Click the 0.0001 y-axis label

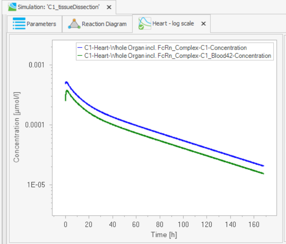(35, 125)
